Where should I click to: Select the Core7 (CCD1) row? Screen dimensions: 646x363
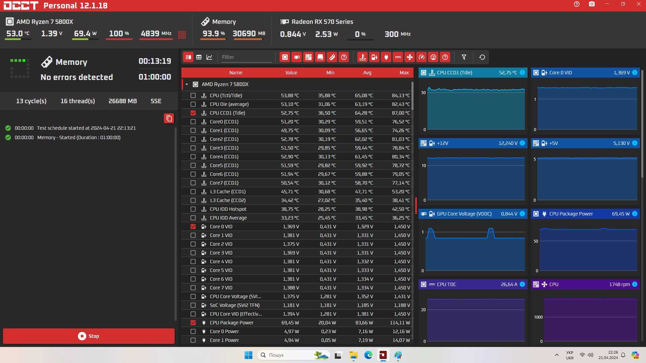coord(297,183)
